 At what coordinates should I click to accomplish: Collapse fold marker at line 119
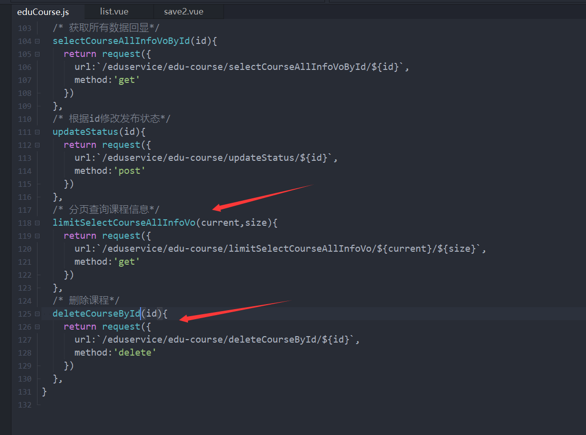pos(37,236)
